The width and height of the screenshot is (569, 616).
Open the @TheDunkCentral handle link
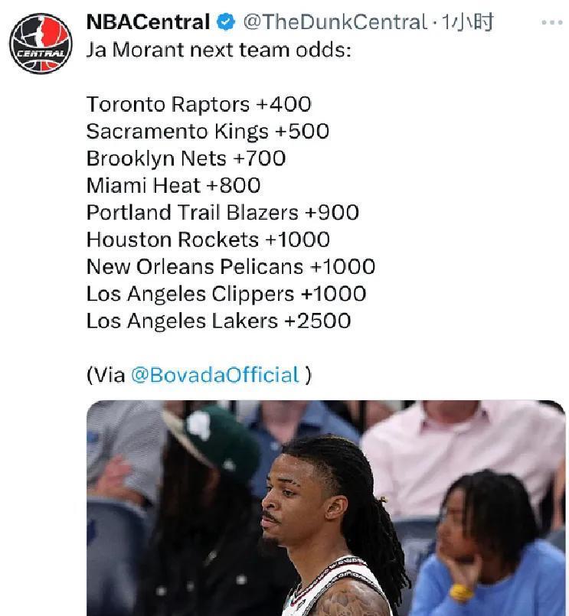pyautogui.click(x=334, y=22)
